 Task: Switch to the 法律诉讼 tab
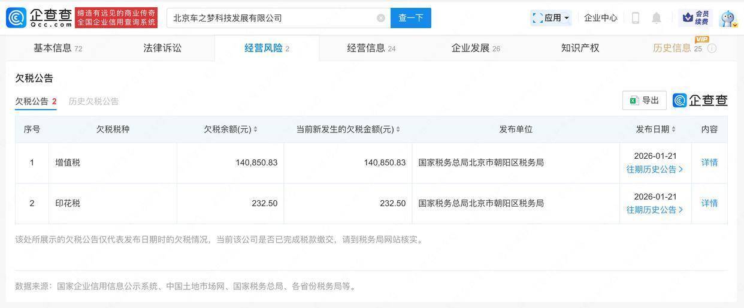[x=162, y=48]
